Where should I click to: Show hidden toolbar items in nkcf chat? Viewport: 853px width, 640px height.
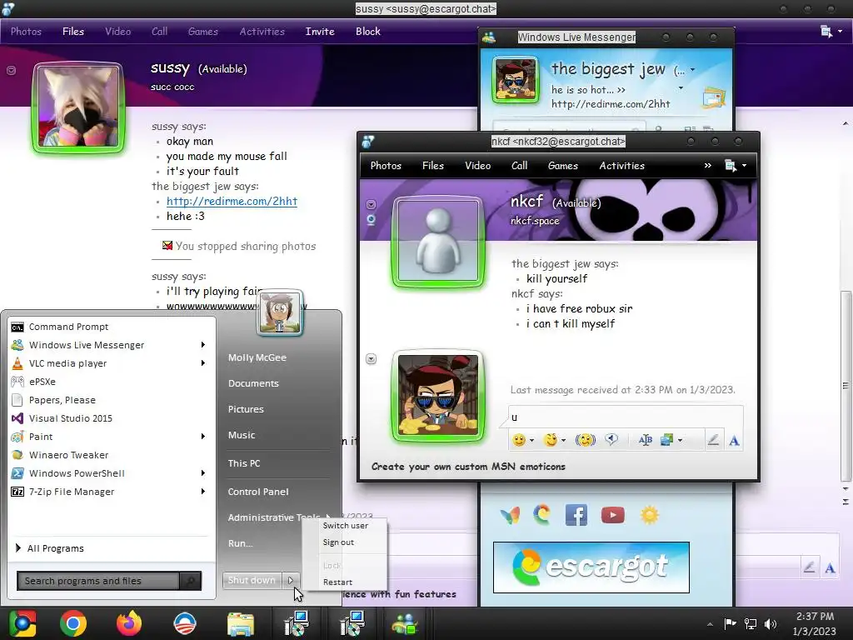click(x=708, y=166)
